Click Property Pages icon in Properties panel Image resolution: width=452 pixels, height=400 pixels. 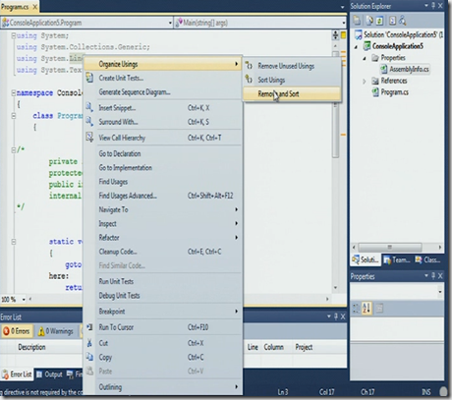379,308
